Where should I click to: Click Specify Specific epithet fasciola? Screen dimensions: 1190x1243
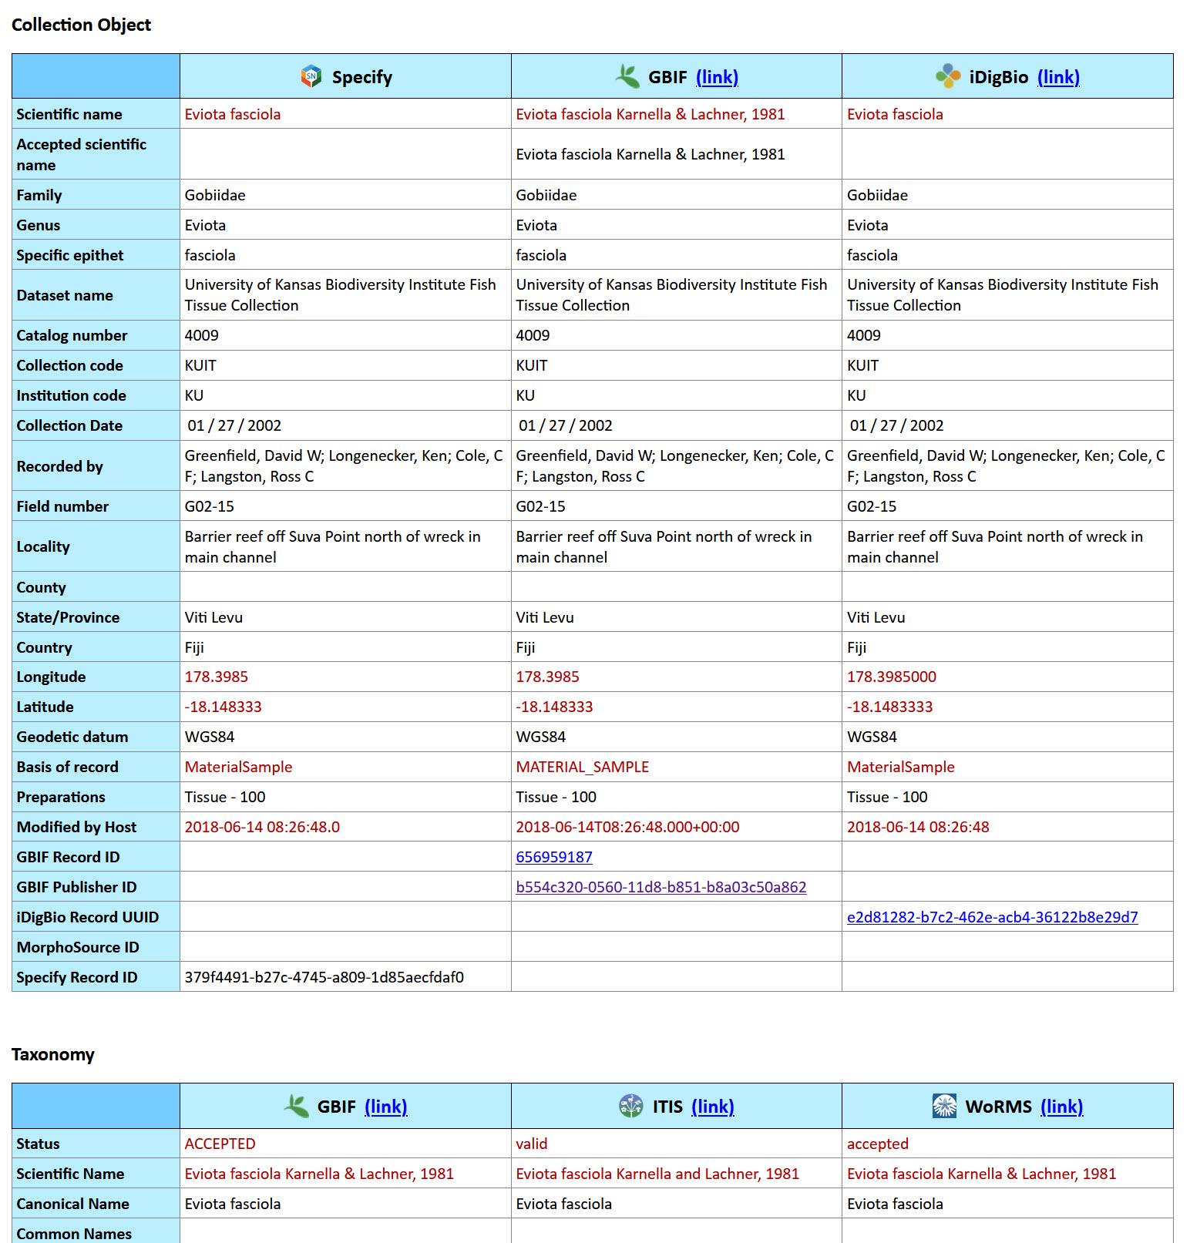210,255
